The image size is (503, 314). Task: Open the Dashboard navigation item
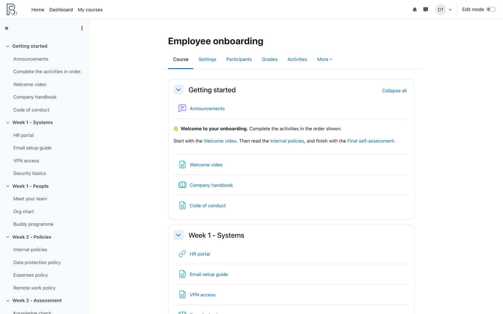(61, 10)
